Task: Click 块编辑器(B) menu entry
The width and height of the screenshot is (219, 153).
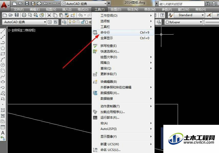Action: coord(123,82)
